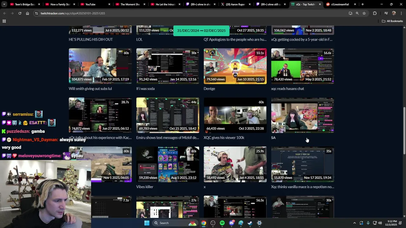Click the browser home icon
Screen dimensions: 406x228
click(27, 13)
